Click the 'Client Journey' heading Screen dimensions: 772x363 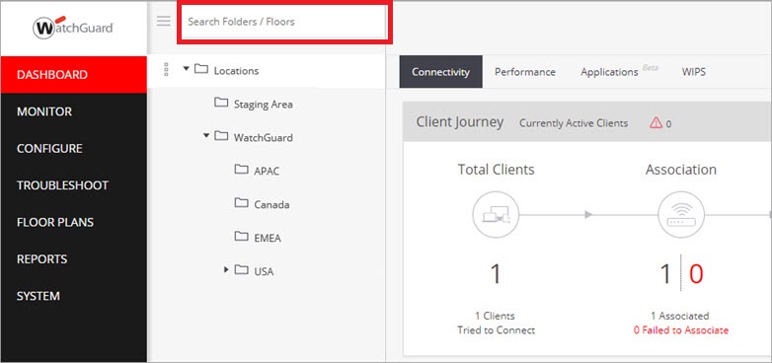point(460,122)
